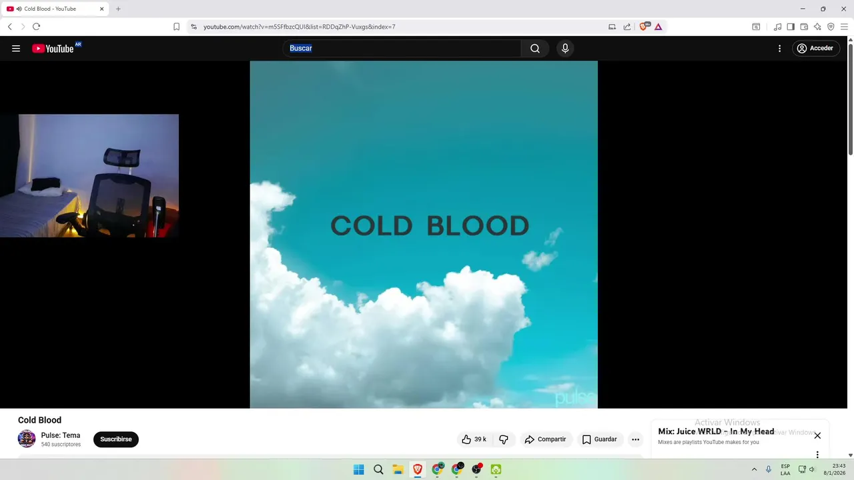Open File Explorer from taskbar
854x480 pixels.
click(398, 469)
